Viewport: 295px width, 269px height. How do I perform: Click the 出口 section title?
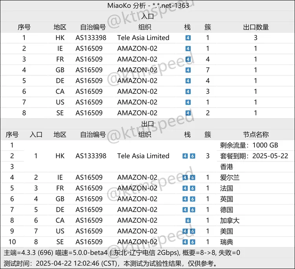click(x=147, y=124)
